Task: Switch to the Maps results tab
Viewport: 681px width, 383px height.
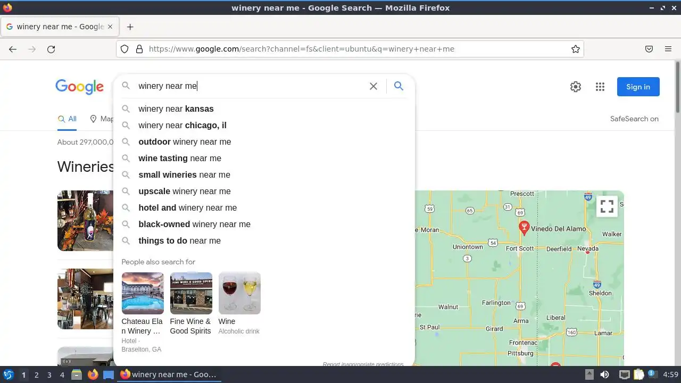Action: click(x=102, y=119)
